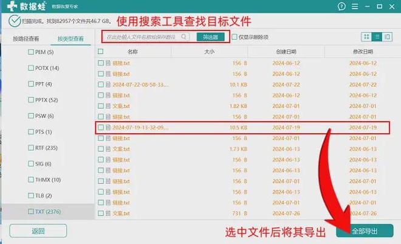Viewport: 401px width, 244px height.
Task: Sort by 大小 column header
Action: tap(209, 52)
